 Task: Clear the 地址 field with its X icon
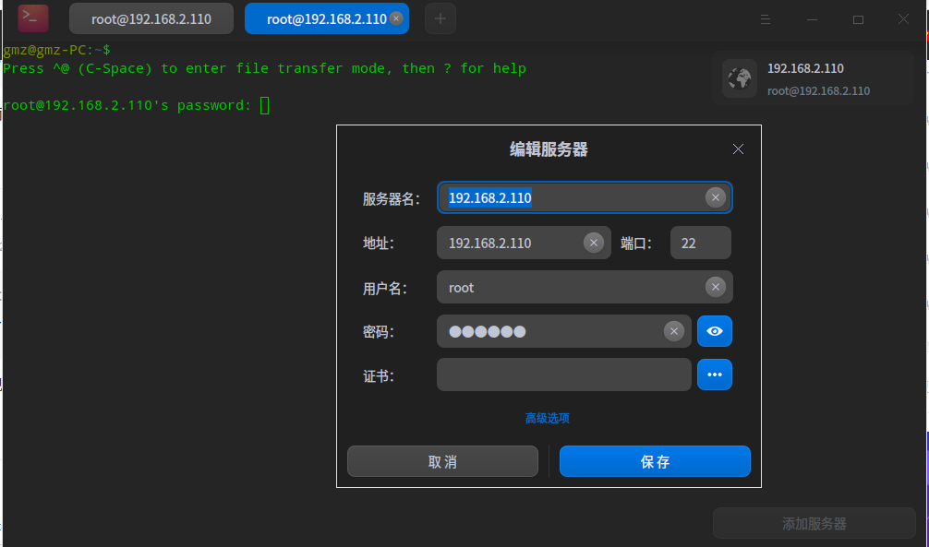click(594, 242)
